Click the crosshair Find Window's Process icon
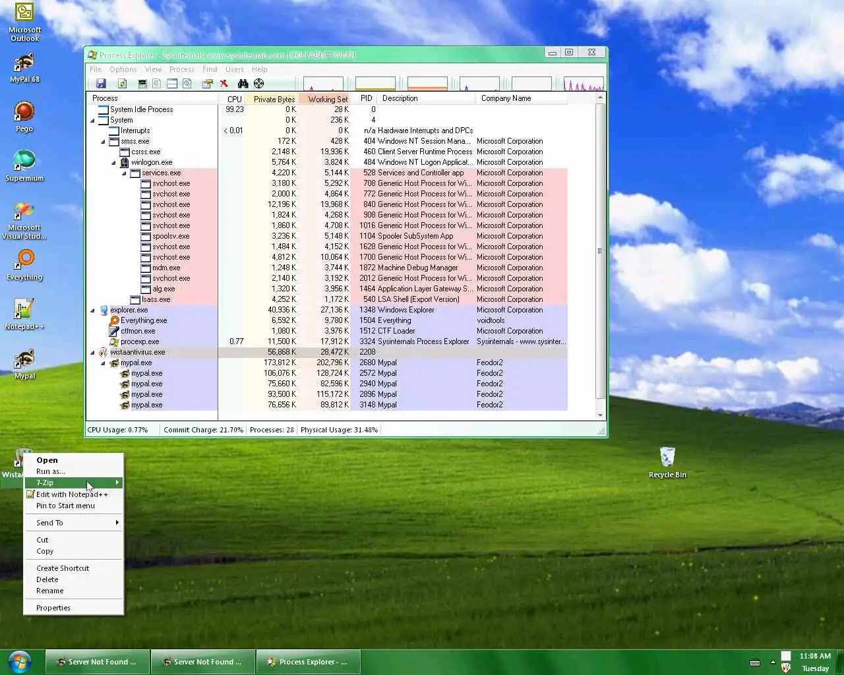Screen dimensions: 844x675 click(258, 84)
